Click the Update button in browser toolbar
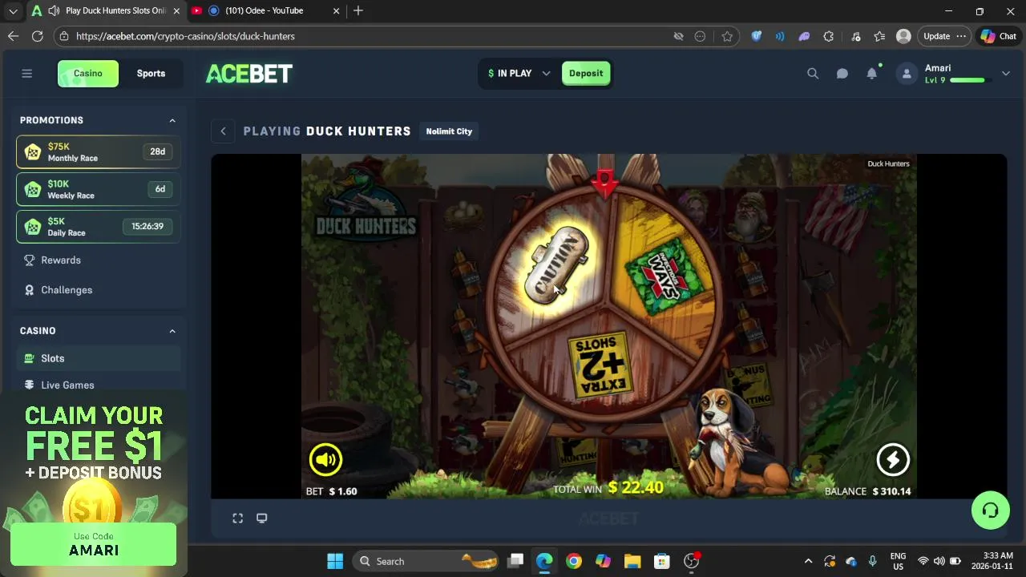The height and width of the screenshot is (577, 1026). (936, 36)
